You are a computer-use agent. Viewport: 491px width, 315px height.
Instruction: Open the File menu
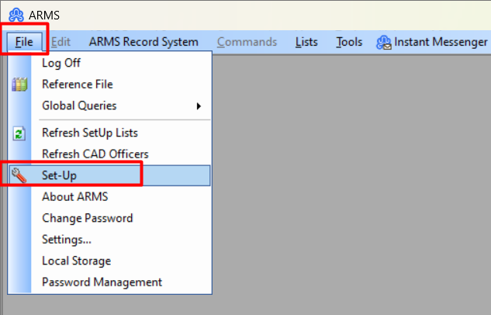24,42
